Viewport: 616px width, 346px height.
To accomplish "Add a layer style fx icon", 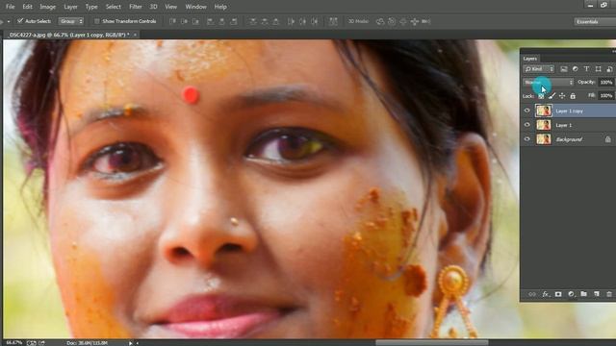I will tap(546, 294).
